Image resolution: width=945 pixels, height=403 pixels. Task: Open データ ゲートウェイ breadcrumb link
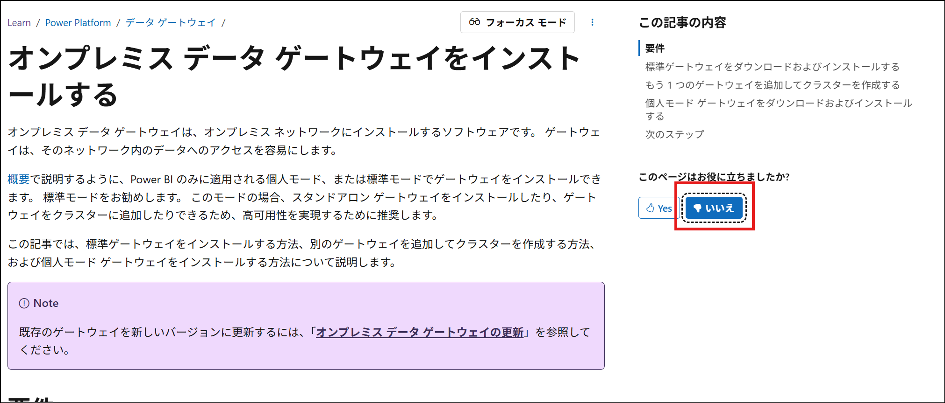pos(171,23)
